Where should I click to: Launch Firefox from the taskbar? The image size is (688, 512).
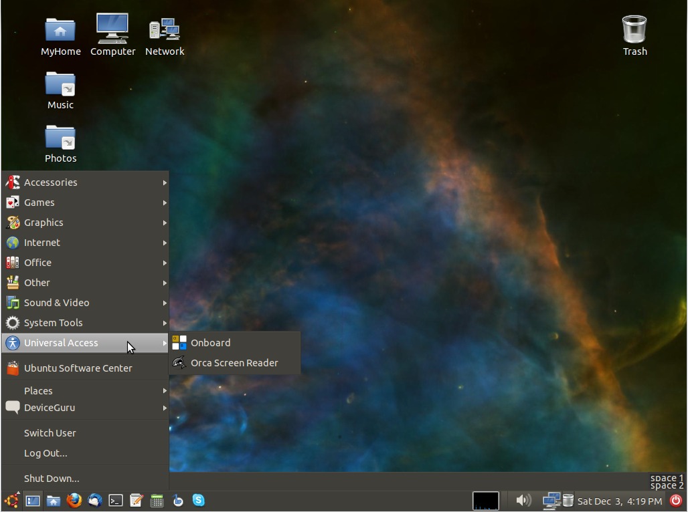click(x=74, y=500)
